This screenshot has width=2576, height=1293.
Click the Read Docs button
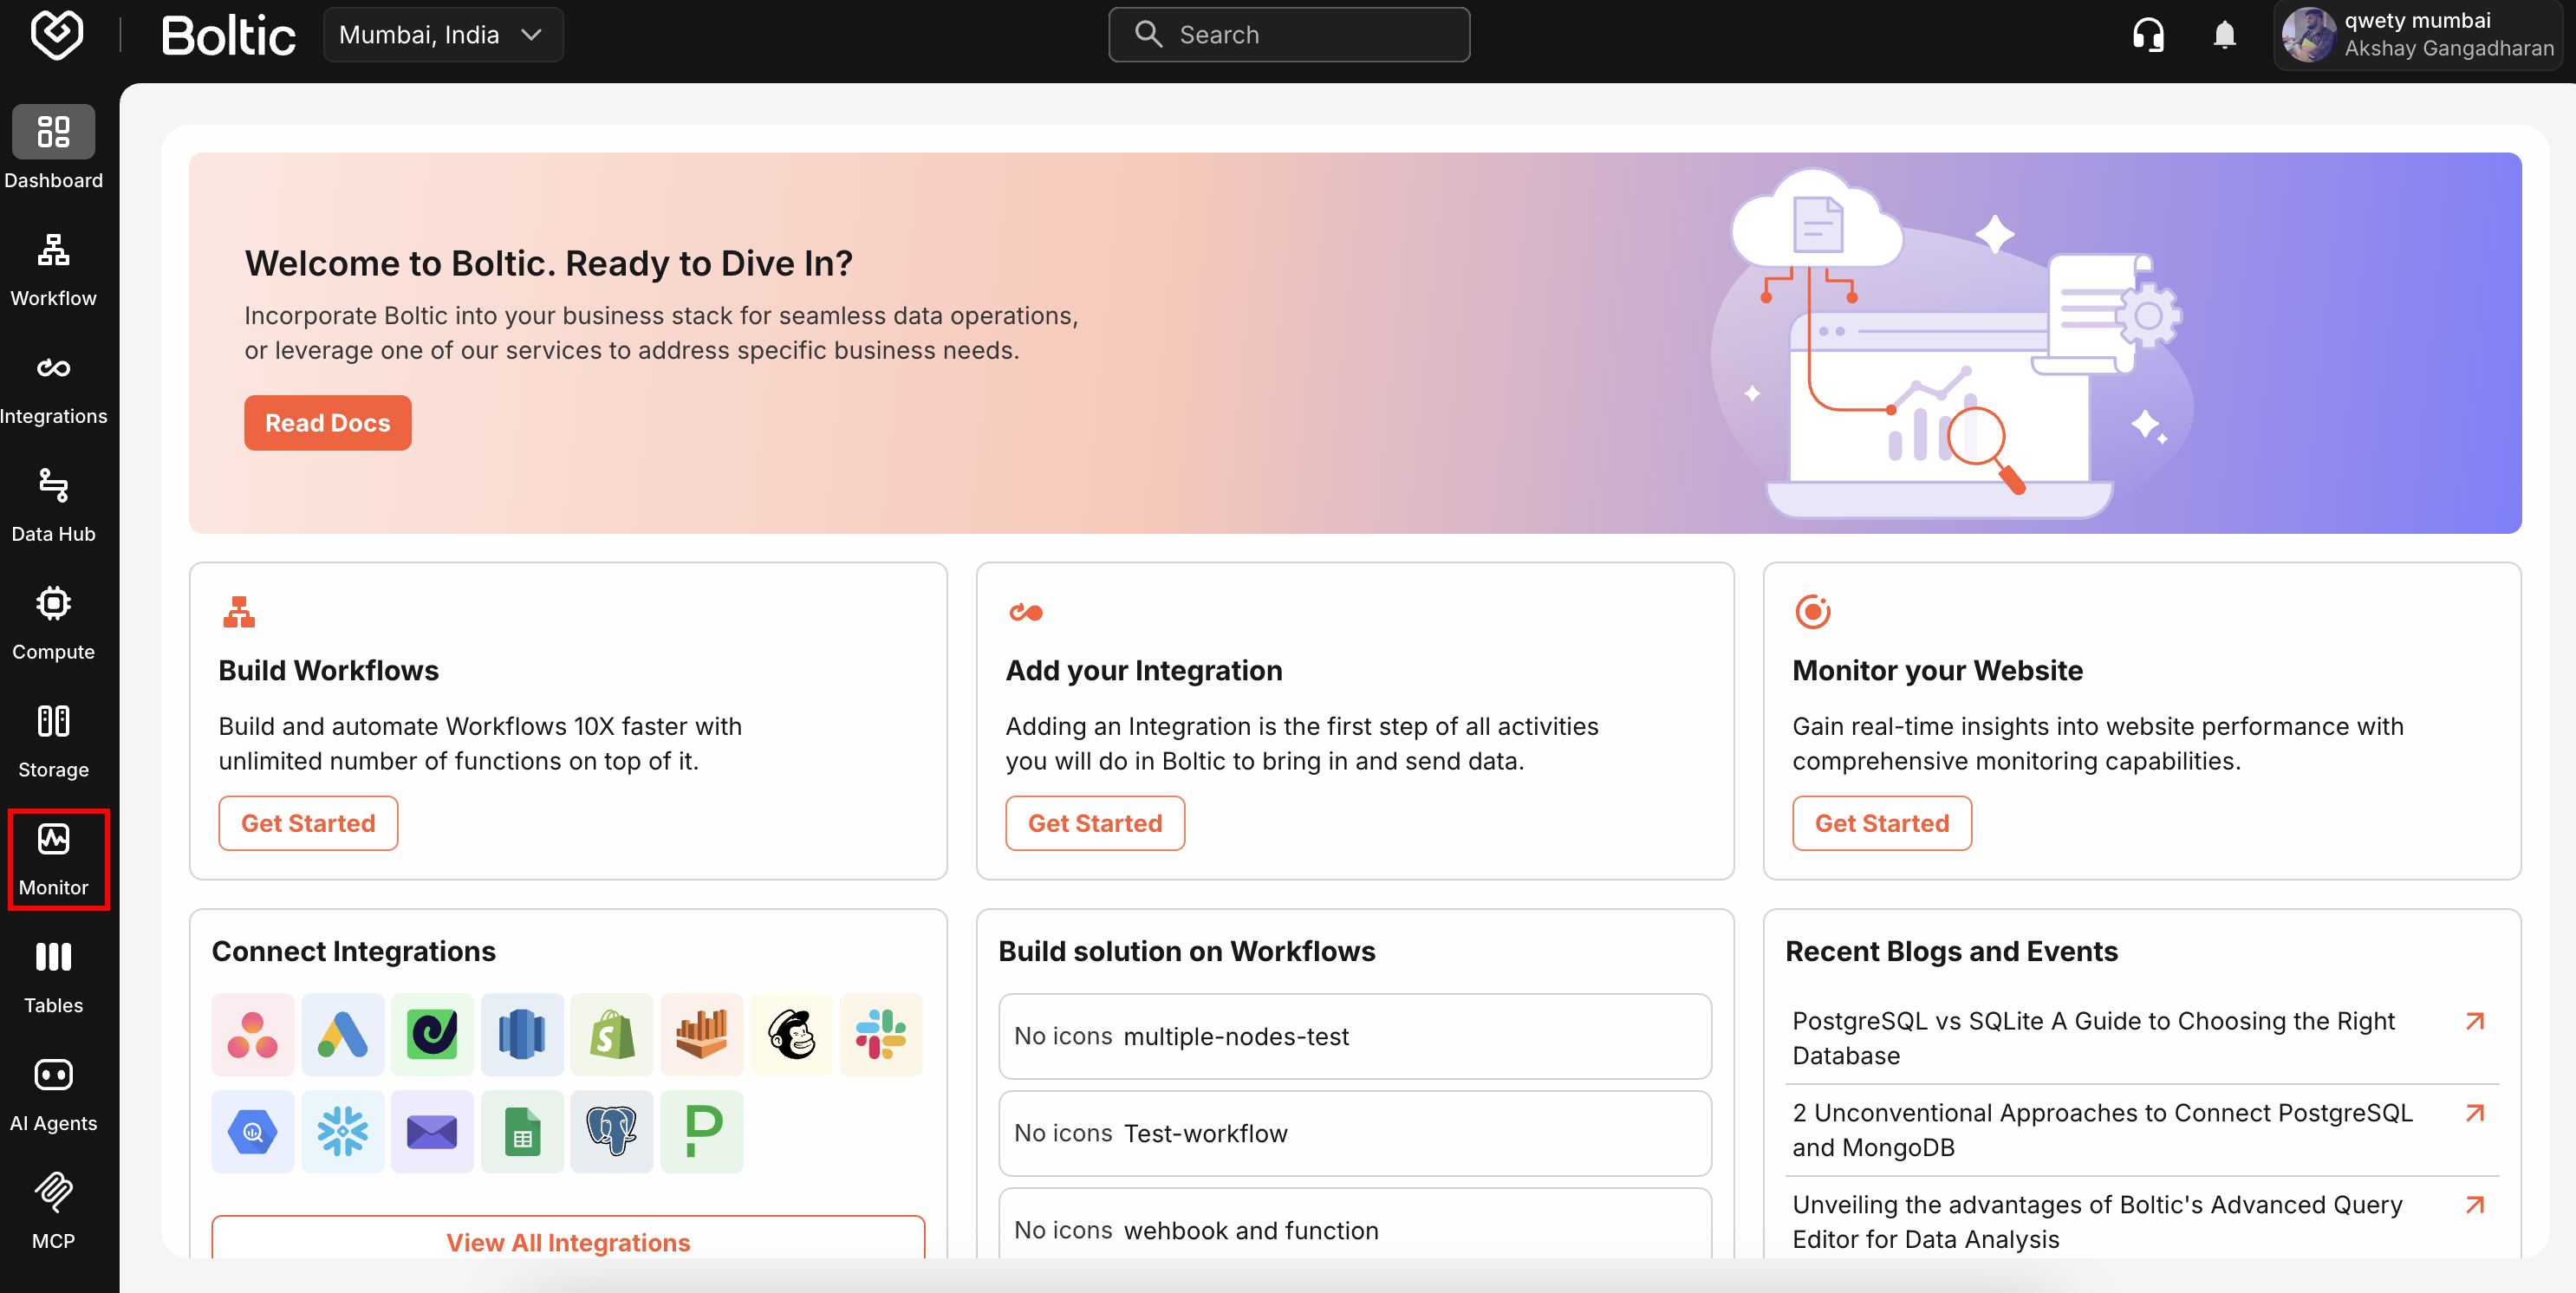click(327, 423)
